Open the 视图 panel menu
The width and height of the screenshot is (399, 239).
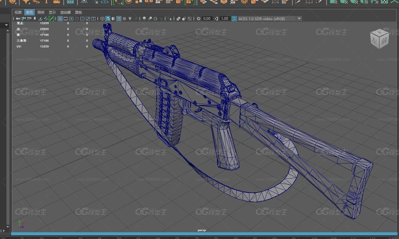pyautogui.click(x=18, y=13)
